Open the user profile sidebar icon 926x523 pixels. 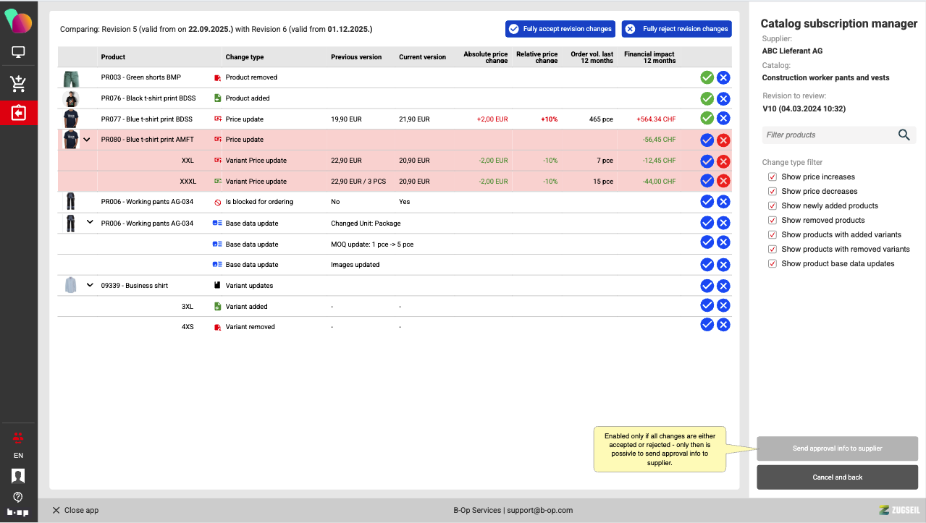(18, 476)
